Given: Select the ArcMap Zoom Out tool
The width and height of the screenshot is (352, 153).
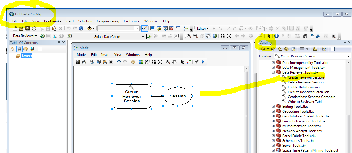Looking at the screenshot, I should click(x=196, y=36).
